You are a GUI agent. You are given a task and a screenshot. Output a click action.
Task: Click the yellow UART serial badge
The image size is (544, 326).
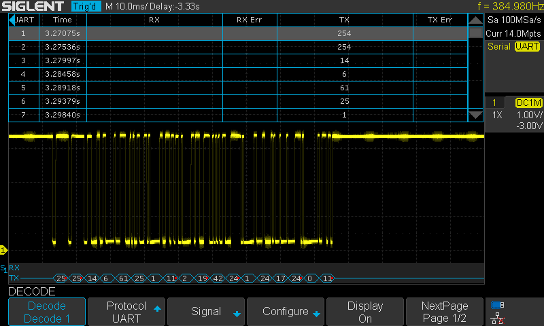coord(527,46)
